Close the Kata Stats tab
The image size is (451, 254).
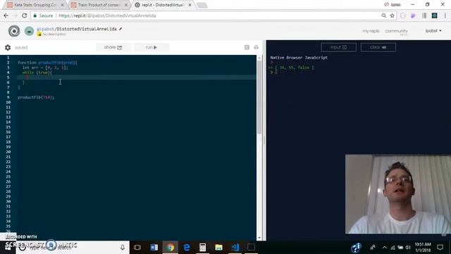tap(63, 5)
